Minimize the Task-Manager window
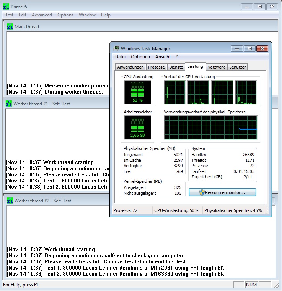The width and height of the screenshot is (282, 291). 237,49
